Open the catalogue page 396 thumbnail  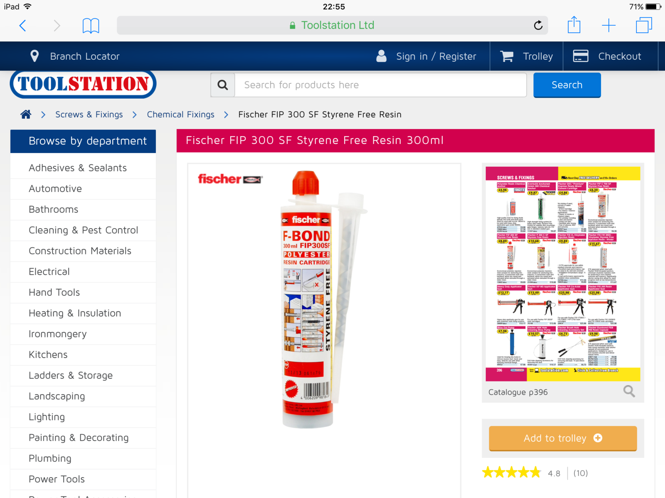click(x=563, y=274)
